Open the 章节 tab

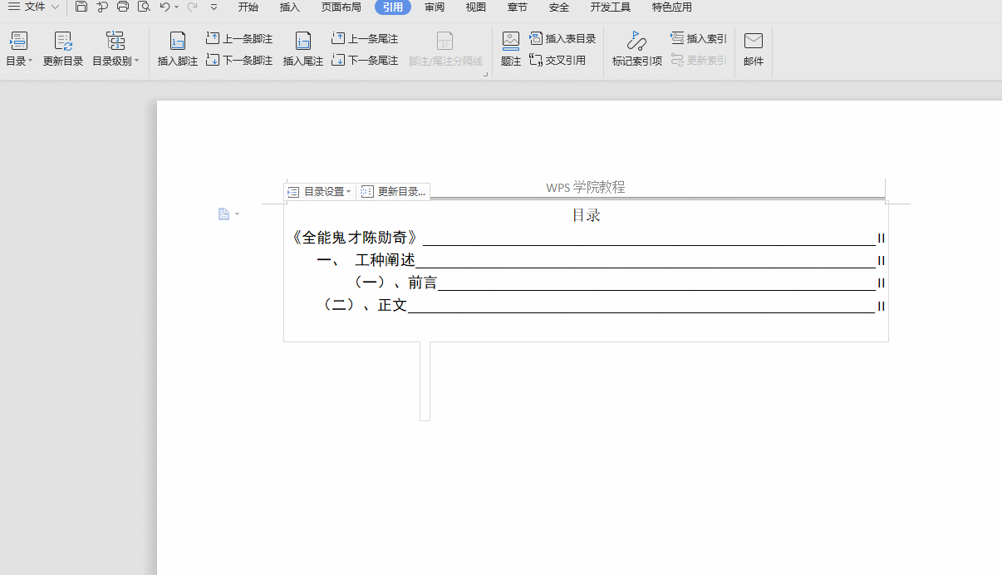tap(518, 7)
